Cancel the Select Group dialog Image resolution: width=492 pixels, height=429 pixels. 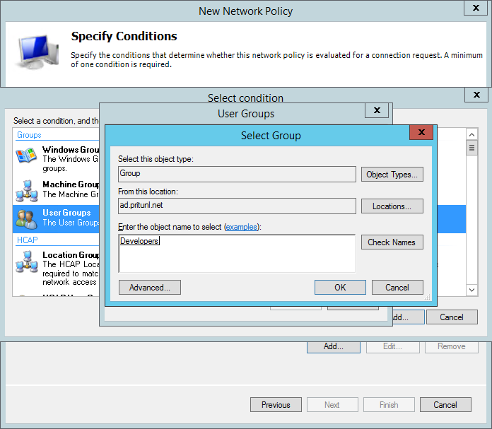397,288
